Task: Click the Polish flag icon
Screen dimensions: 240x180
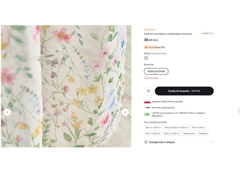Action: point(147,102)
